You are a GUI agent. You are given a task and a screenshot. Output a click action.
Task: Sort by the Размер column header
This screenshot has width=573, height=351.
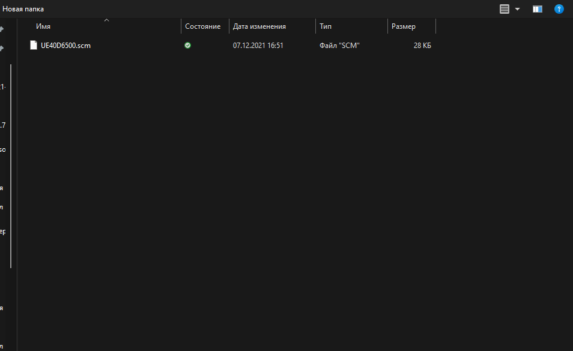tap(403, 26)
